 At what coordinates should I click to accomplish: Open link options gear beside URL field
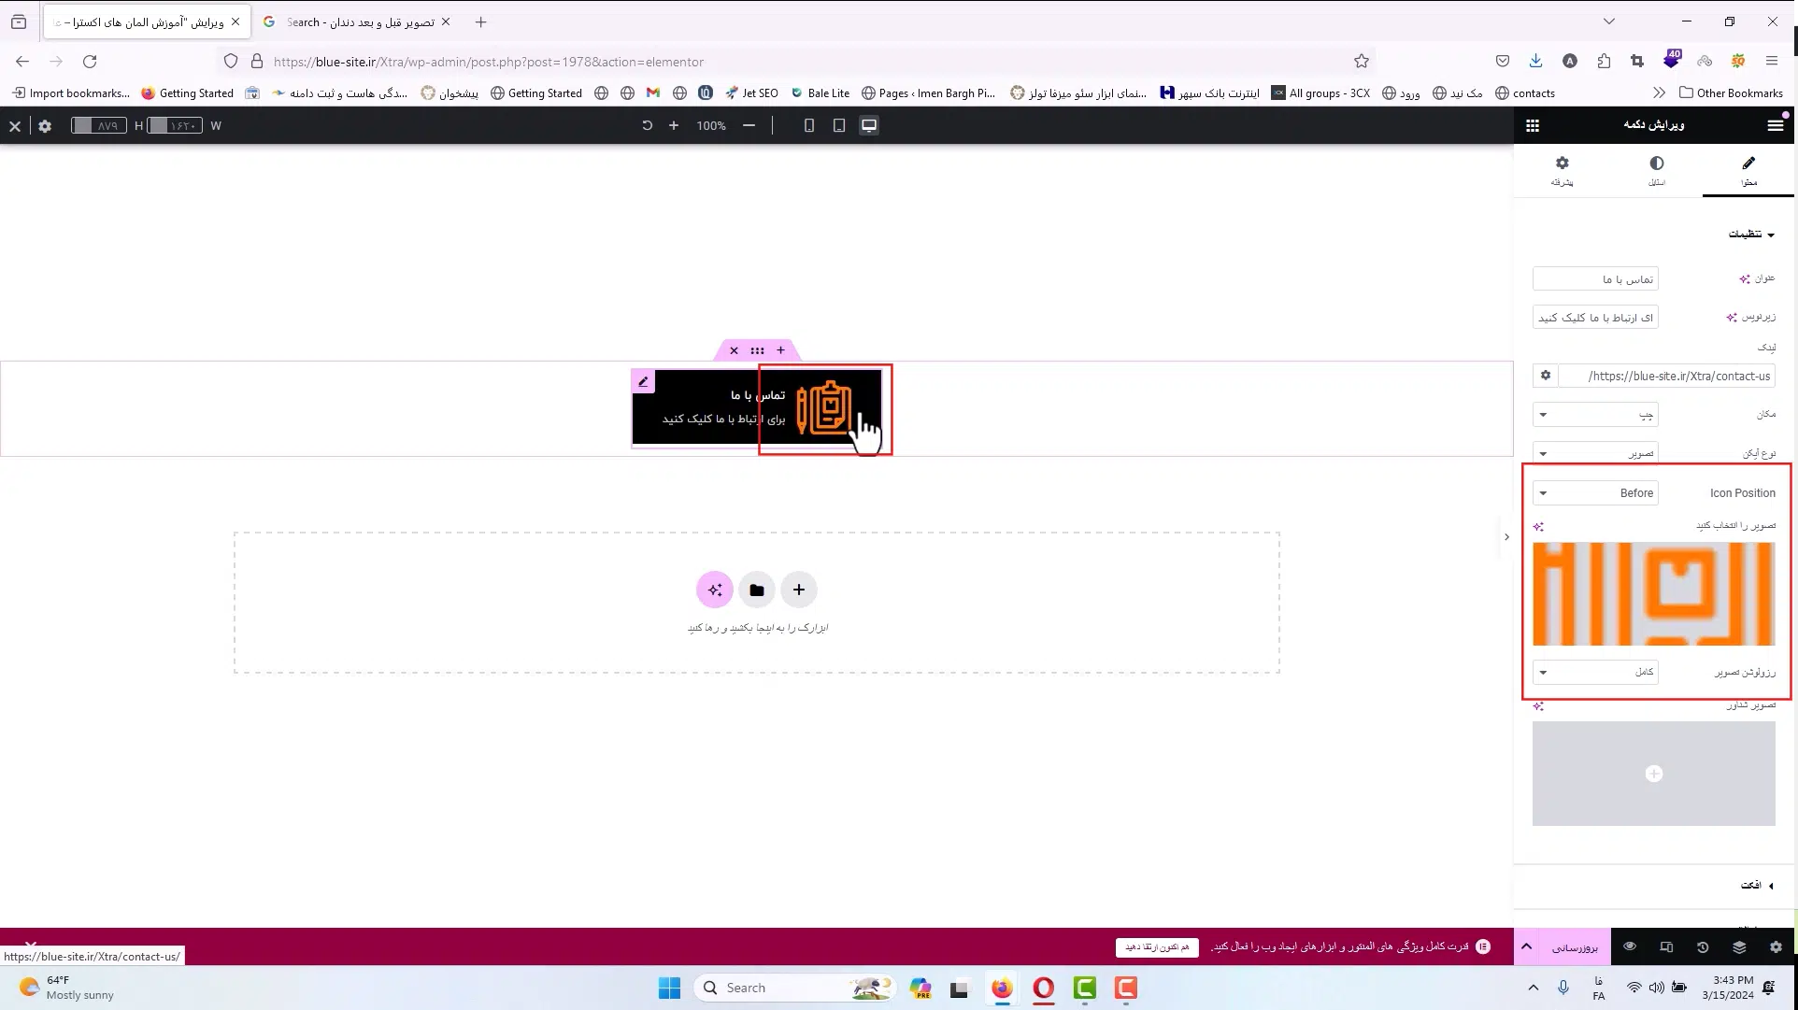[x=1546, y=377]
